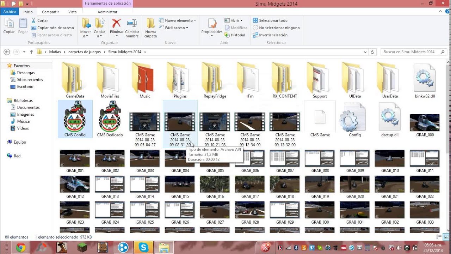Click carpetas de juegos in path
Viewport: 451px width, 254px height.
point(85,52)
